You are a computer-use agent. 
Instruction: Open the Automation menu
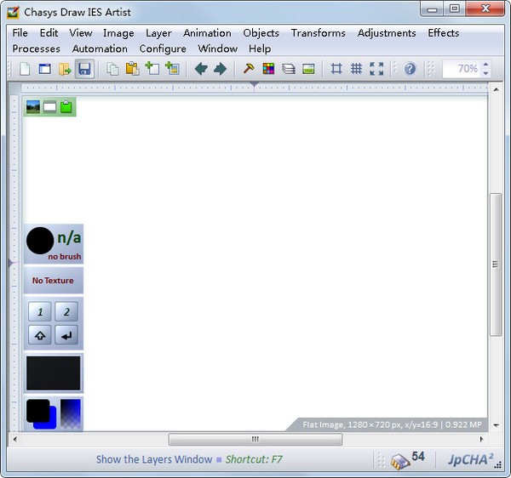(x=100, y=48)
